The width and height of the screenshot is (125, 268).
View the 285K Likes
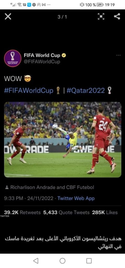[x=105, y=213]
